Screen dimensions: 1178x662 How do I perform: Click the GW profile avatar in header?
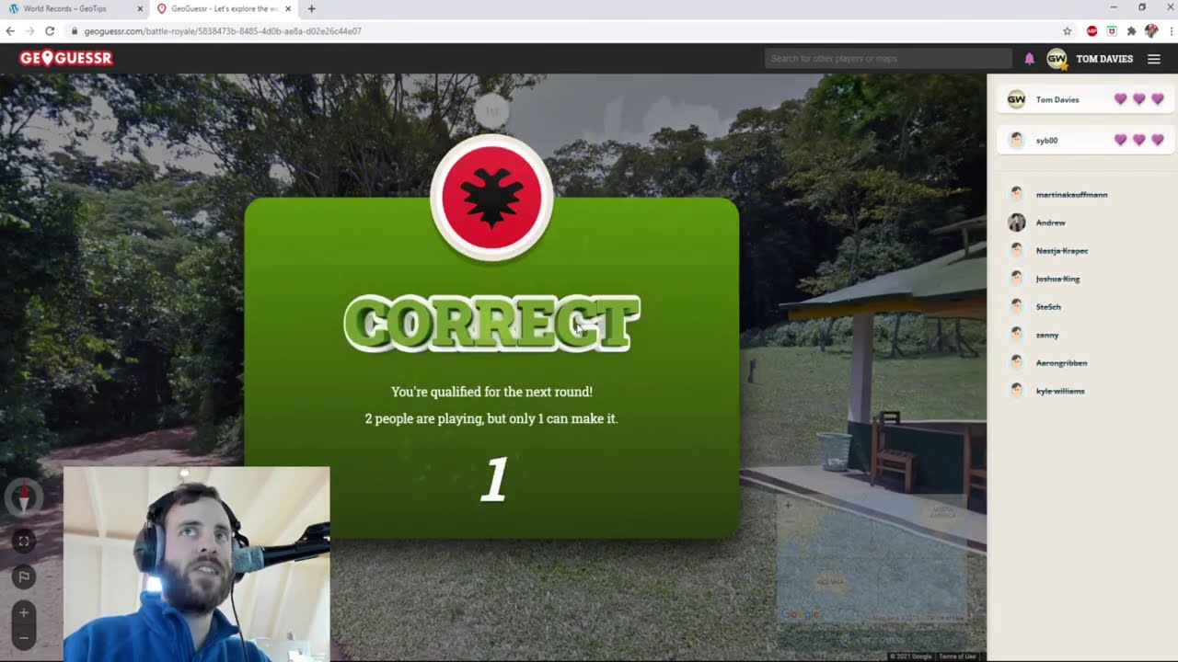point(1057,59)
